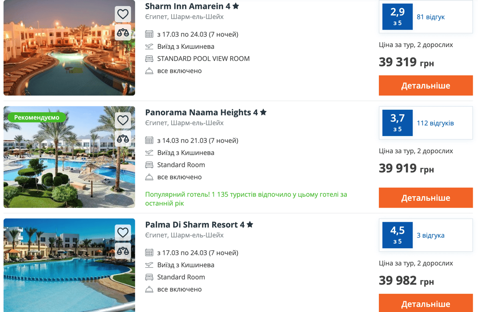Favorite Sharm Inn Amarein with heart icon
Viewport: 478px width, 312px height.
coord(123,14)
